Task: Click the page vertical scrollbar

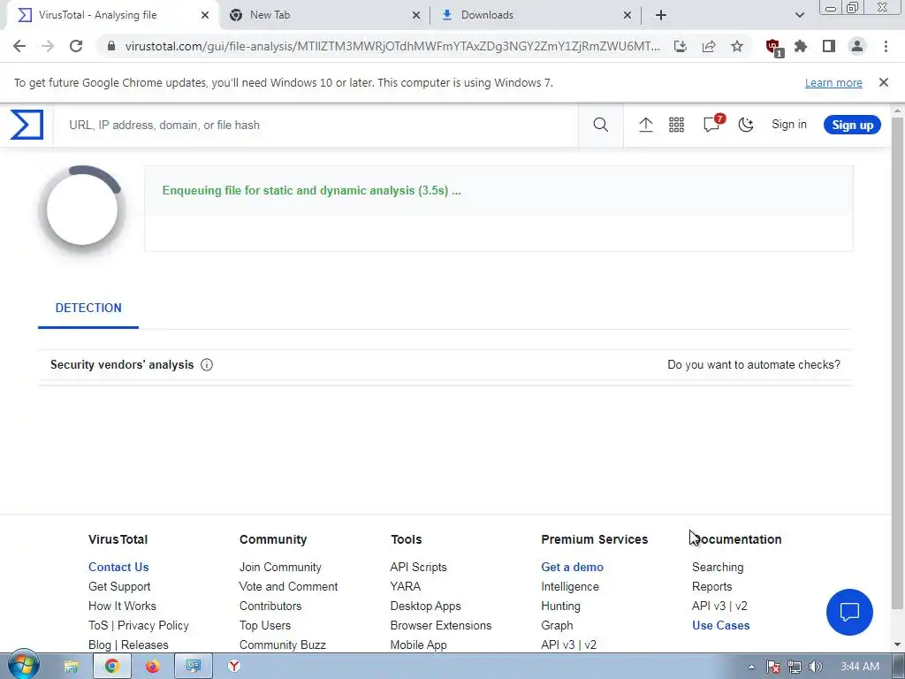Action: click(x=898, y=363)
